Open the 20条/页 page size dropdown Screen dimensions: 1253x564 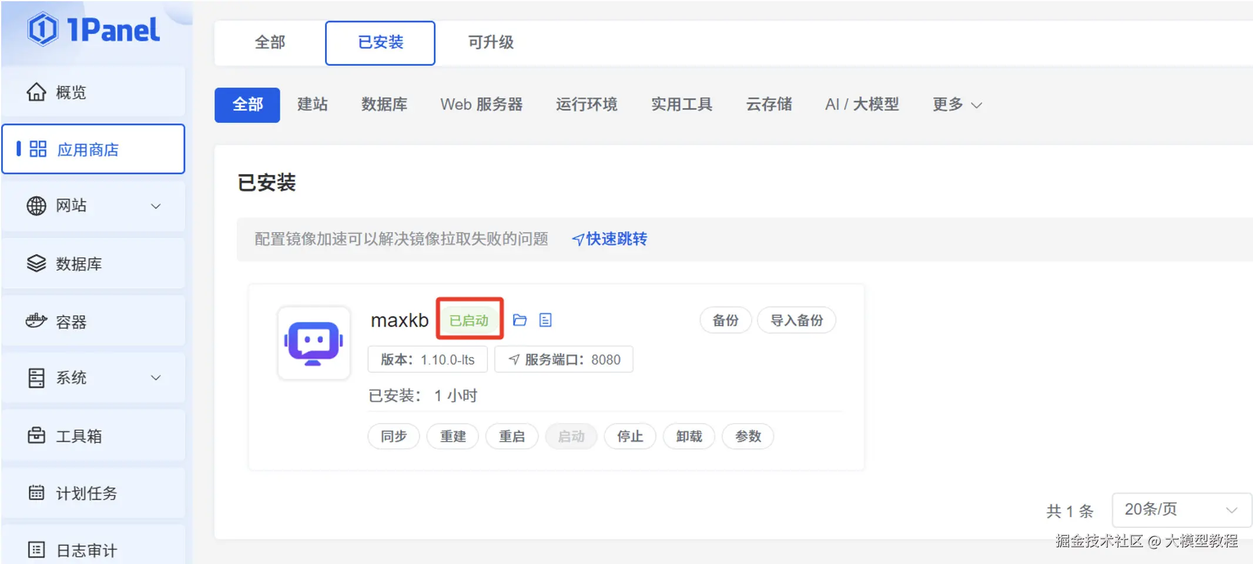1181,509
